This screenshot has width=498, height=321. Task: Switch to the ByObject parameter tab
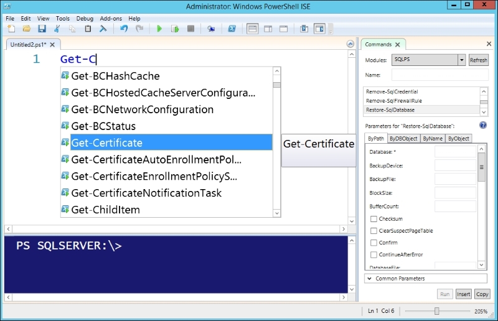pyautogui.click(x=459, y=139)
